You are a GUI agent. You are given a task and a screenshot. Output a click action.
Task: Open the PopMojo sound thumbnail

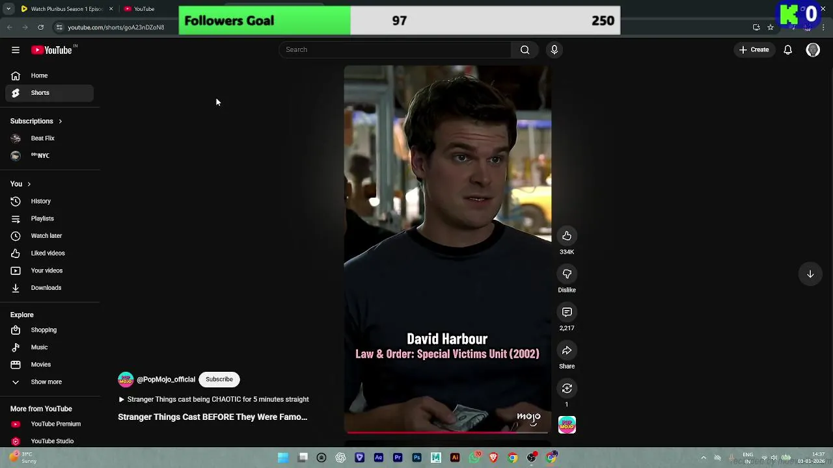tap(567, 424)
